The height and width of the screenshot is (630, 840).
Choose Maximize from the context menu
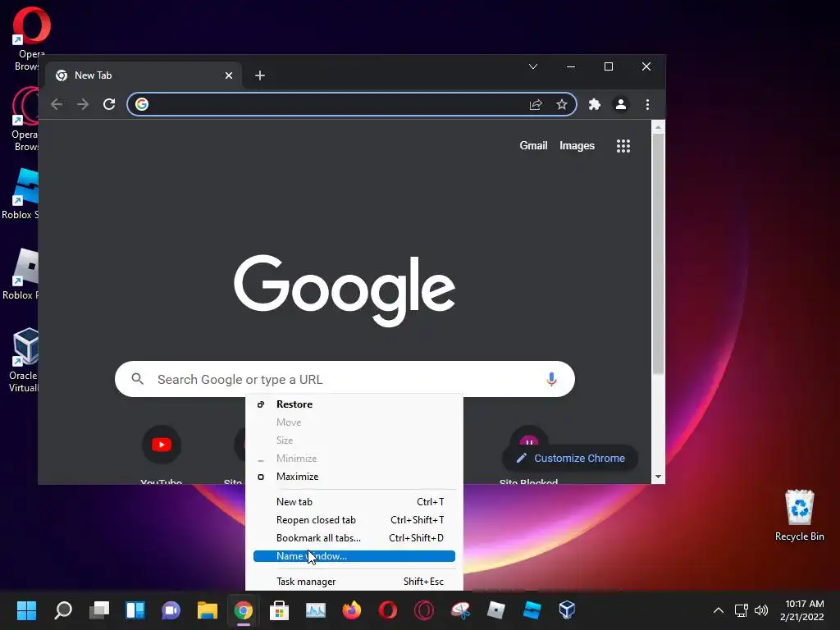point(354,477)
